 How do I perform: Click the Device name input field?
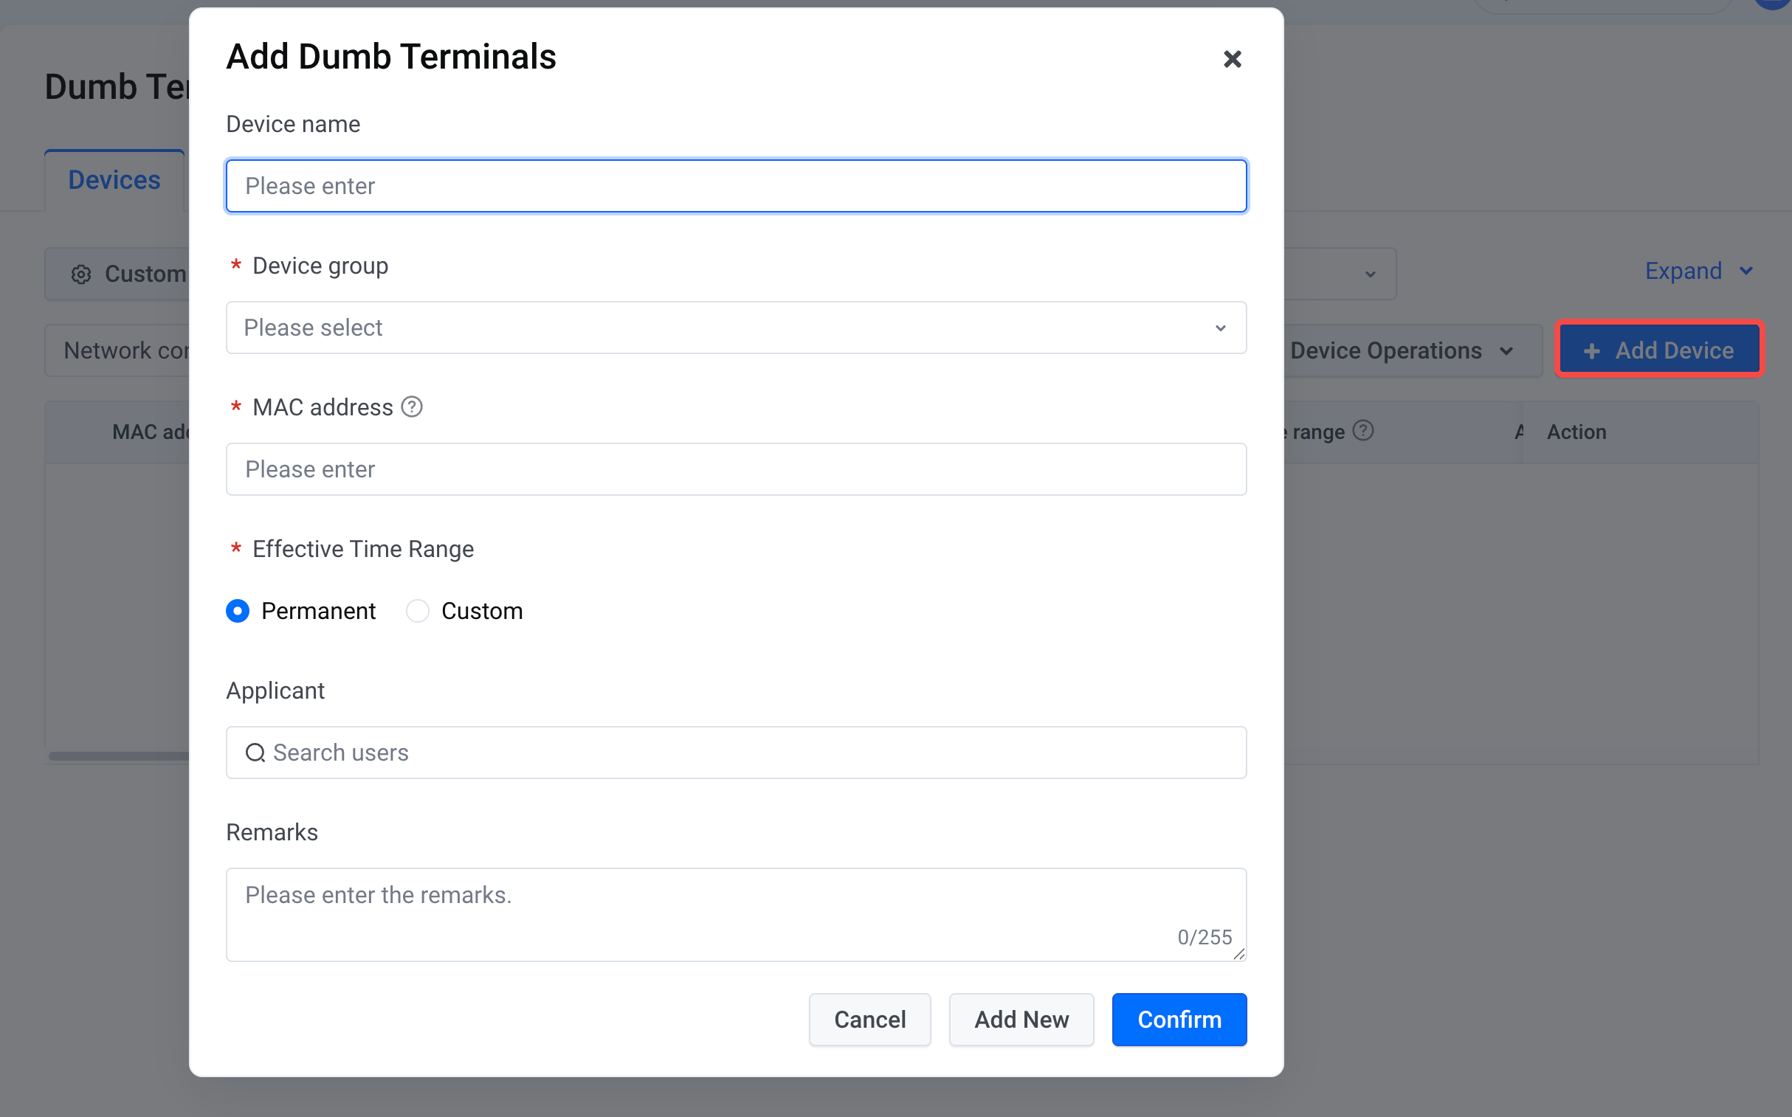(x=735, y=186)
